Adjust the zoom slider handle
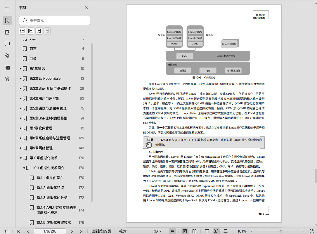The height and width of the screenshot is (234, 317). [x=281, y=231]
